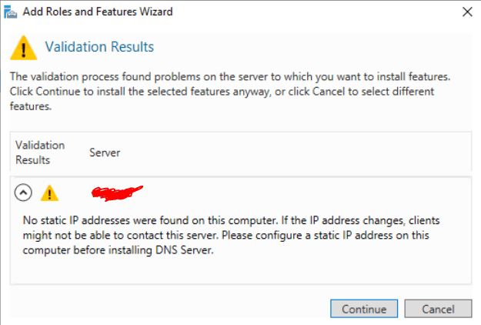
Task: Click empty space below the warning message
Action: (241, 270)
